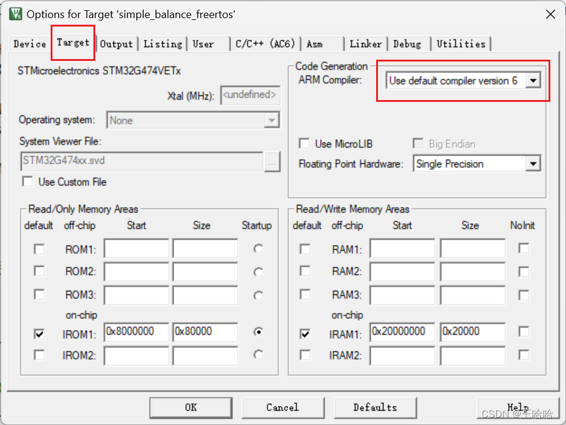Click the System Viewer File path field
566x425 pixels.
point(142,161)
